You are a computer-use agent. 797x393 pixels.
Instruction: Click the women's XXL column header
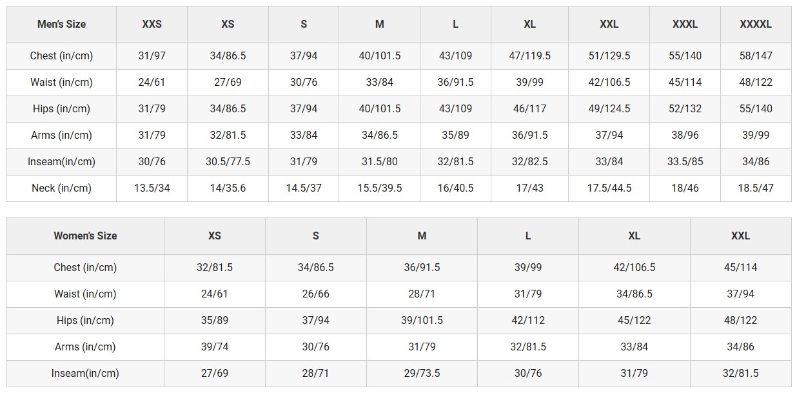point(740,236)
